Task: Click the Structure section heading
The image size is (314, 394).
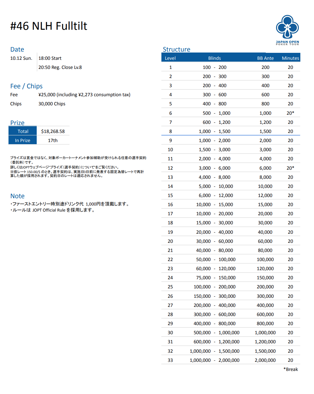Action: 176,49
